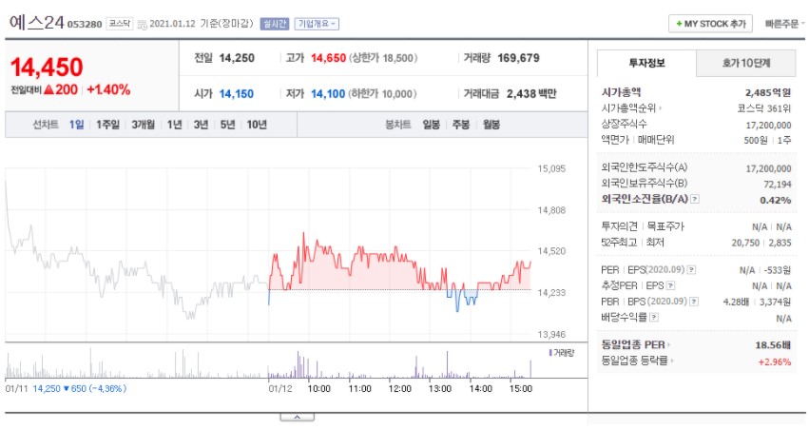Open help icon next to 배당수익률
Image resolution: width=809 pixels, height=430 pixels.
[654, 317]
